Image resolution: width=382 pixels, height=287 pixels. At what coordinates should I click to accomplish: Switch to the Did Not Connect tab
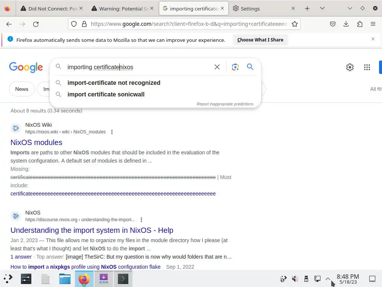(x=51, y=9)
